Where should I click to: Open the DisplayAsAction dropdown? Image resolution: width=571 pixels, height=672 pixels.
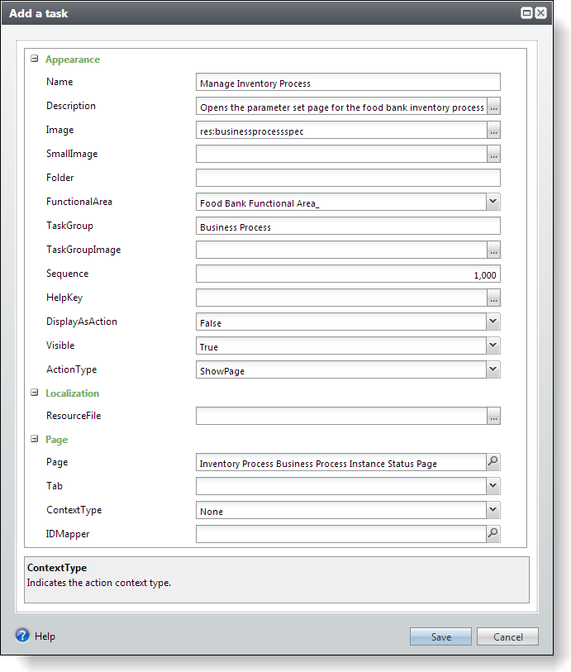493,322
